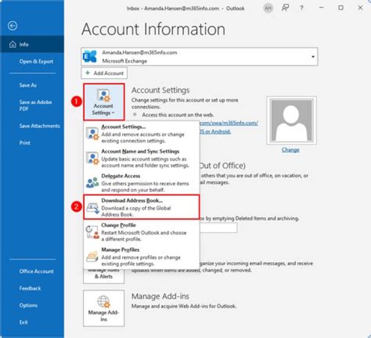Click the feedback person icon in title bar
The image size is (371, 338).
(x=285, y=8)
